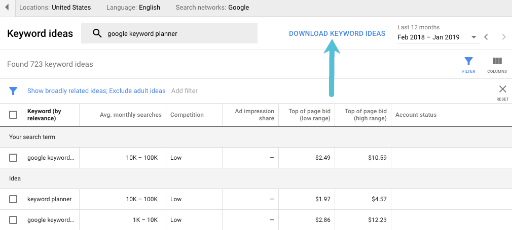The image size is (512, 230).
Task: Click the search magnifier icon
Action: [97, 34]
